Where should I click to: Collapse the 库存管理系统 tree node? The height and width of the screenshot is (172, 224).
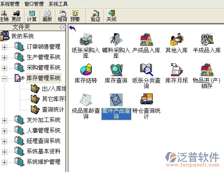pos(5,79)
